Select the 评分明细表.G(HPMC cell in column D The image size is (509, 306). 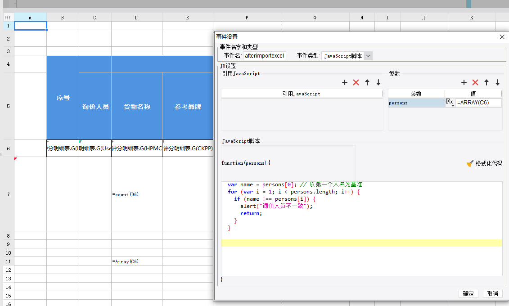[137, 148]
